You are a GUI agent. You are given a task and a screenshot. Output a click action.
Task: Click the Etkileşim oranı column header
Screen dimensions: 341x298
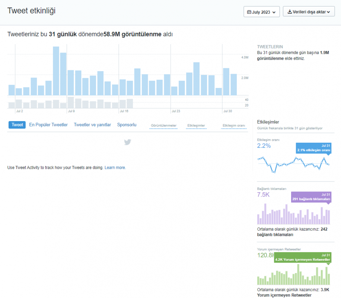tap(234, 126)
